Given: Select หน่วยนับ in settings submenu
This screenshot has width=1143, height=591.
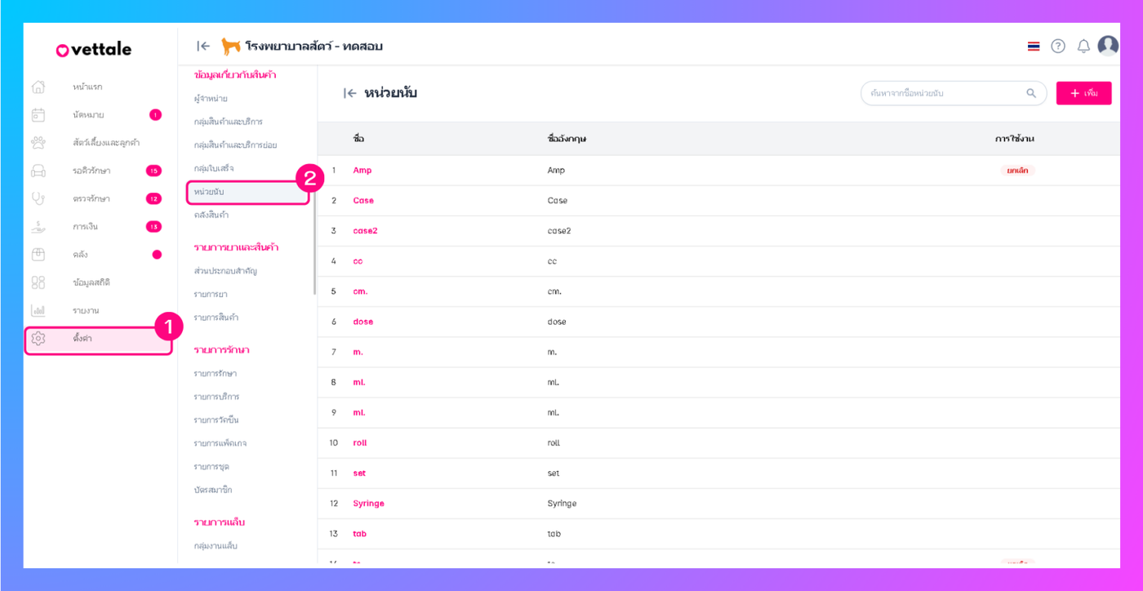Looking at the screenshot, I should coord(210,192).
